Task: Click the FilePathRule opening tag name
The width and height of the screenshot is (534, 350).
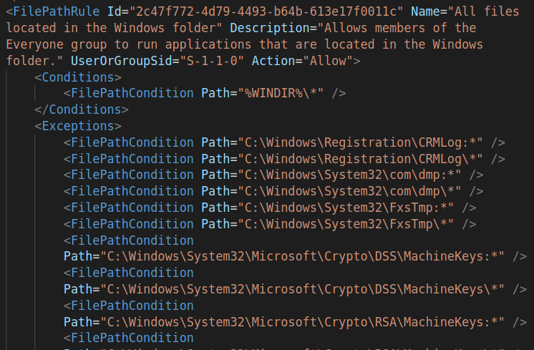Action: pos(49,11)
